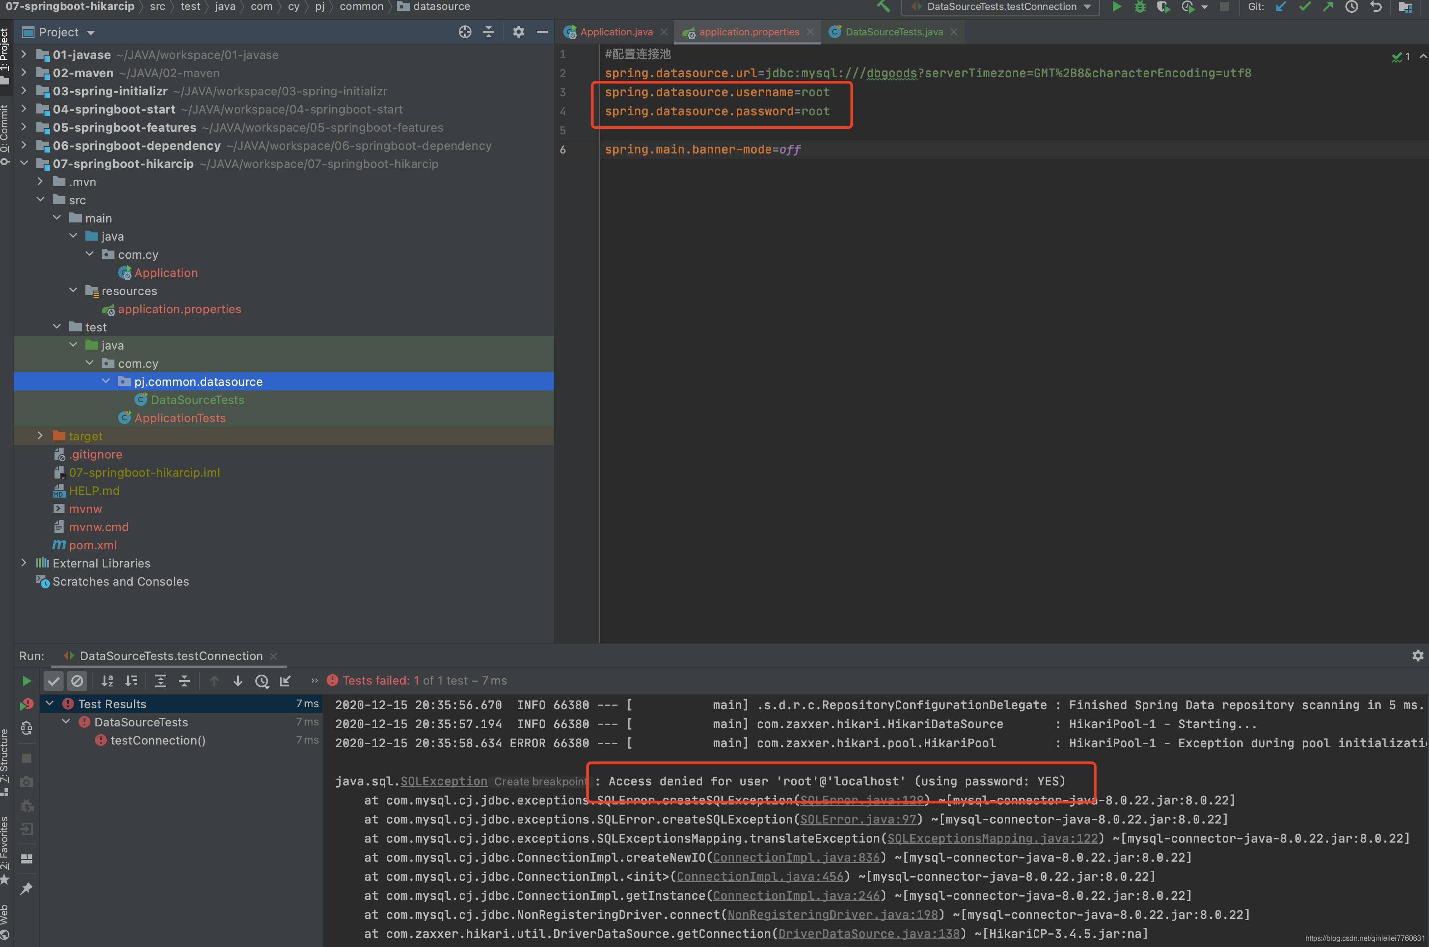Collapse the Test Results node
1429x947 pixels.
50,704
